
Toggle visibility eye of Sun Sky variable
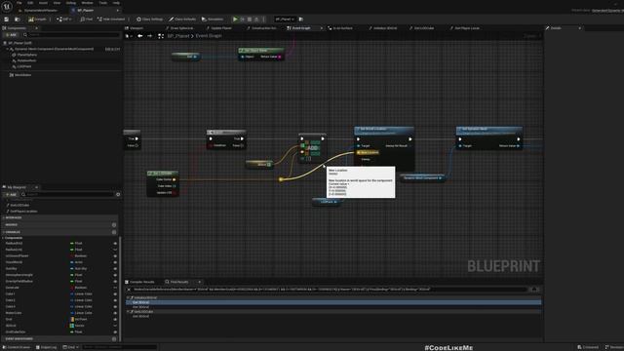115,269
